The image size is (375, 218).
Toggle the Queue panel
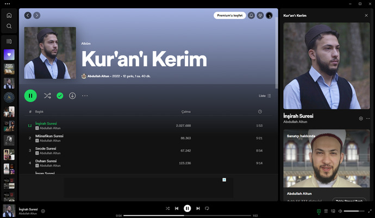coord(326,211)
